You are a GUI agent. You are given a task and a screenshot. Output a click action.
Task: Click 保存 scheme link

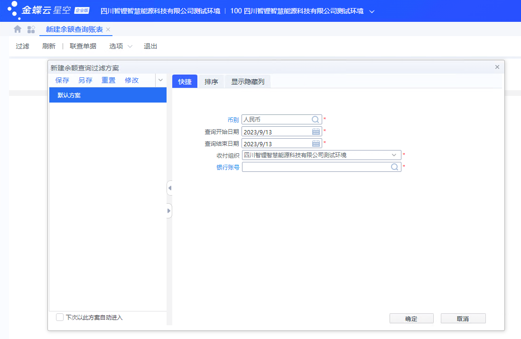[x=62, y=80]
